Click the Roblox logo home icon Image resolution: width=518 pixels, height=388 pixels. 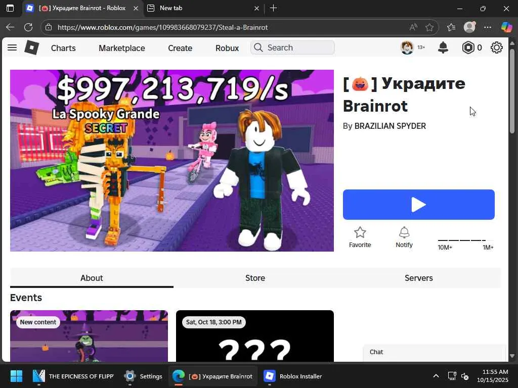(32, 47)
